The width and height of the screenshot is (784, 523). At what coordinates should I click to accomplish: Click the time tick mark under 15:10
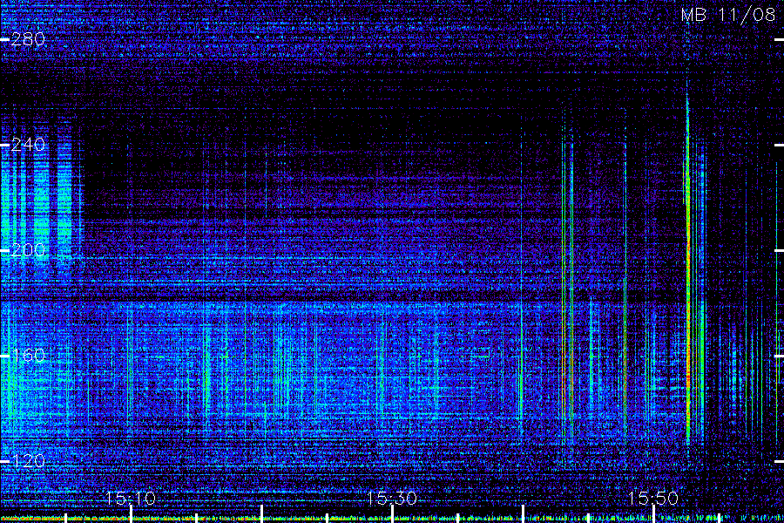(131, 514)
